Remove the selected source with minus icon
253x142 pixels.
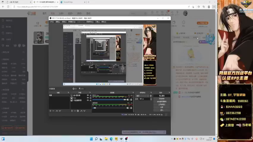point(75,111)
